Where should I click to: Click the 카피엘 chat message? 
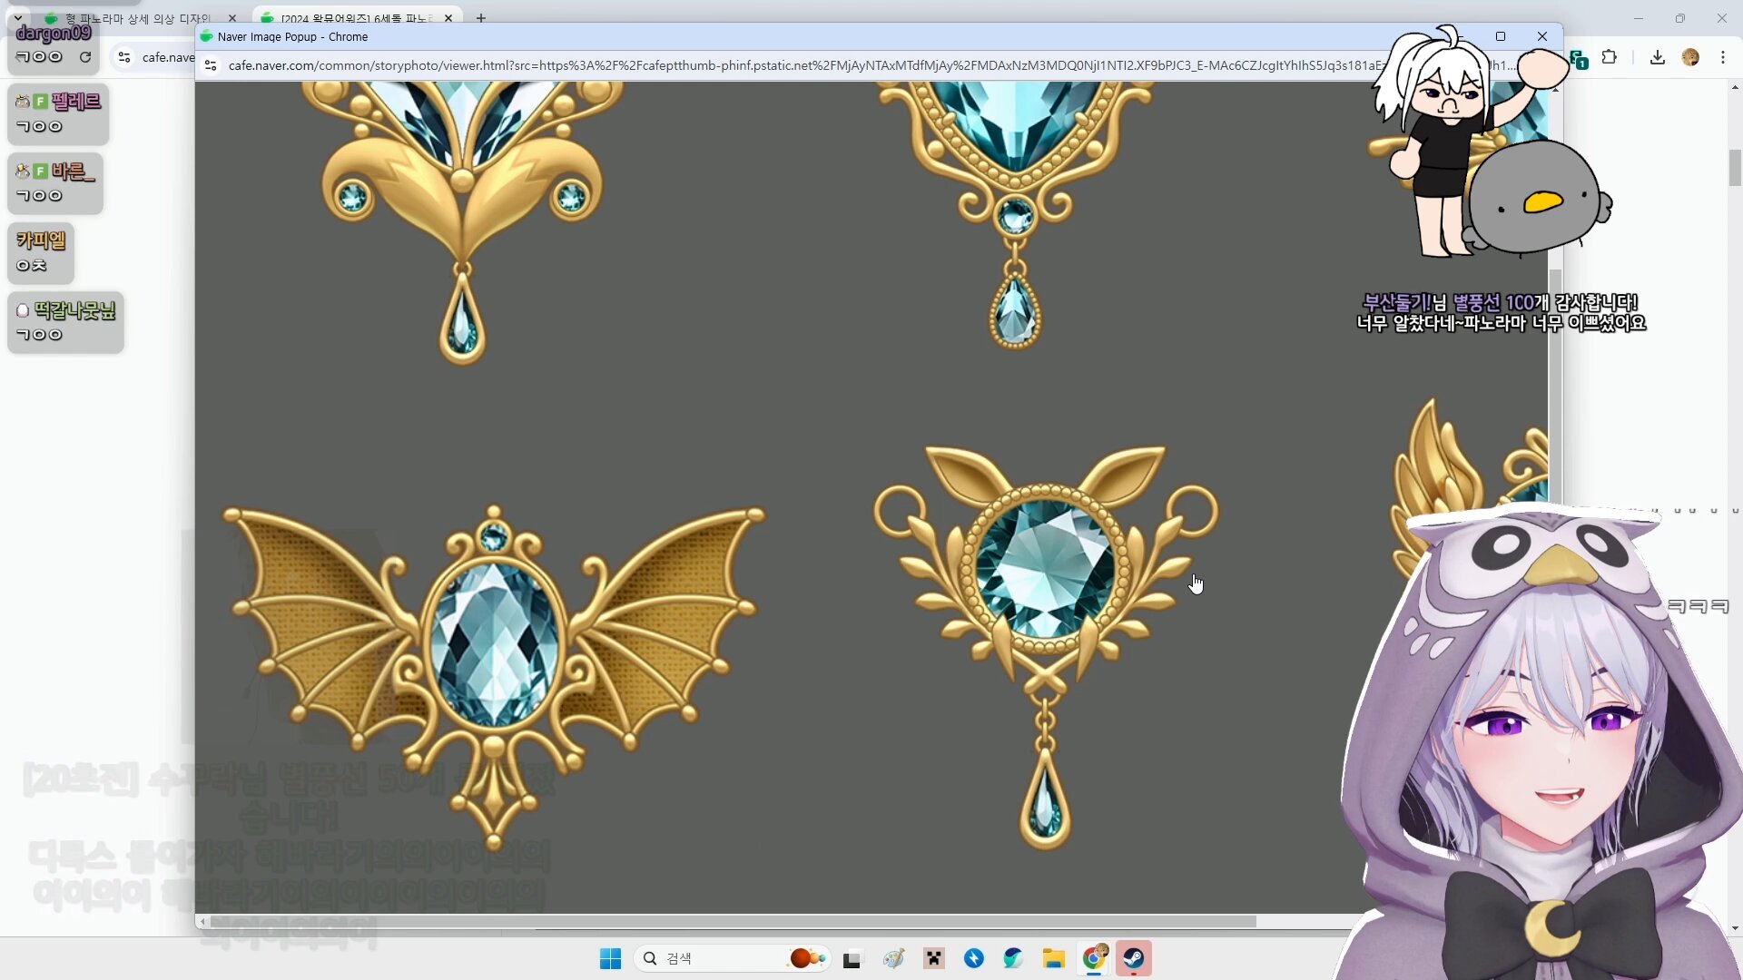[41, 253]
